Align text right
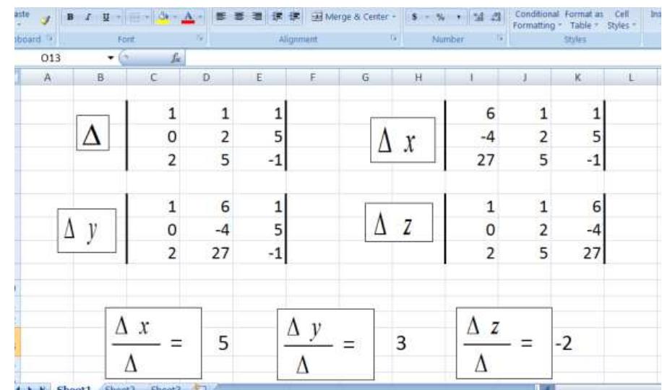The height and width of the screenshot is (390, 662). [x=257, y=17]
